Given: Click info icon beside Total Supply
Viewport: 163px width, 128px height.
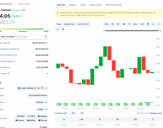Looking at the screenshot, I should 9,67.
